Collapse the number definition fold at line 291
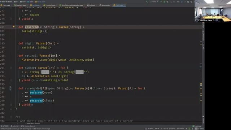 click(11, 68)
